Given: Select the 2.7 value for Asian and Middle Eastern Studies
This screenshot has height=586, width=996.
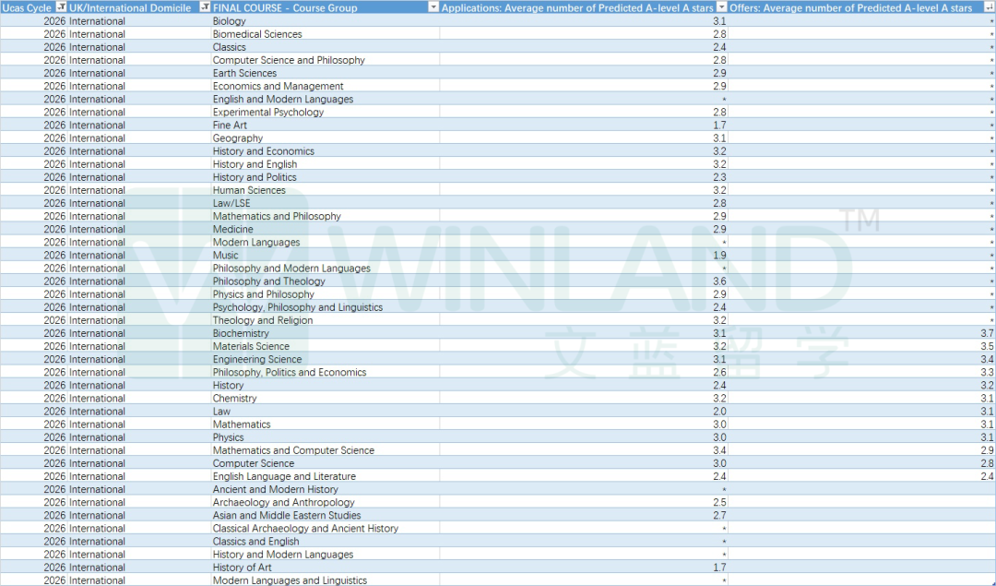Looking at the screenshot, I should coord(719,516).
